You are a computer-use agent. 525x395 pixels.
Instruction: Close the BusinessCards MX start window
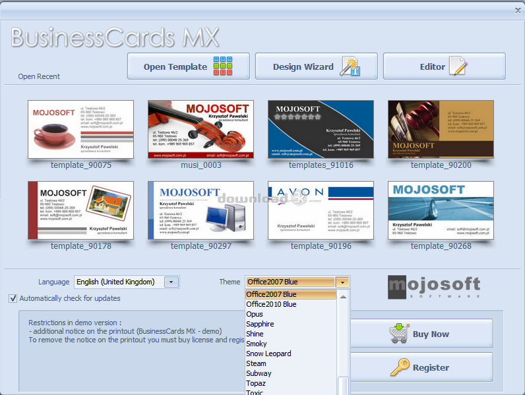518,11
